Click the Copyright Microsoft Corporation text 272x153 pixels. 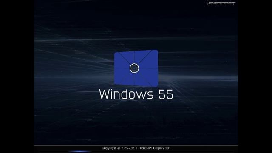(136, 148)
